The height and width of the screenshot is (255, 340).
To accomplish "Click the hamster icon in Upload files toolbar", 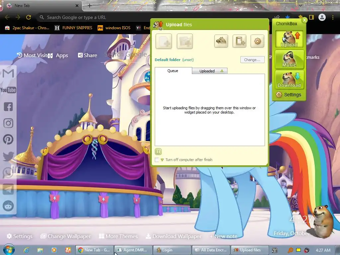I will click(x=221, y=41).
